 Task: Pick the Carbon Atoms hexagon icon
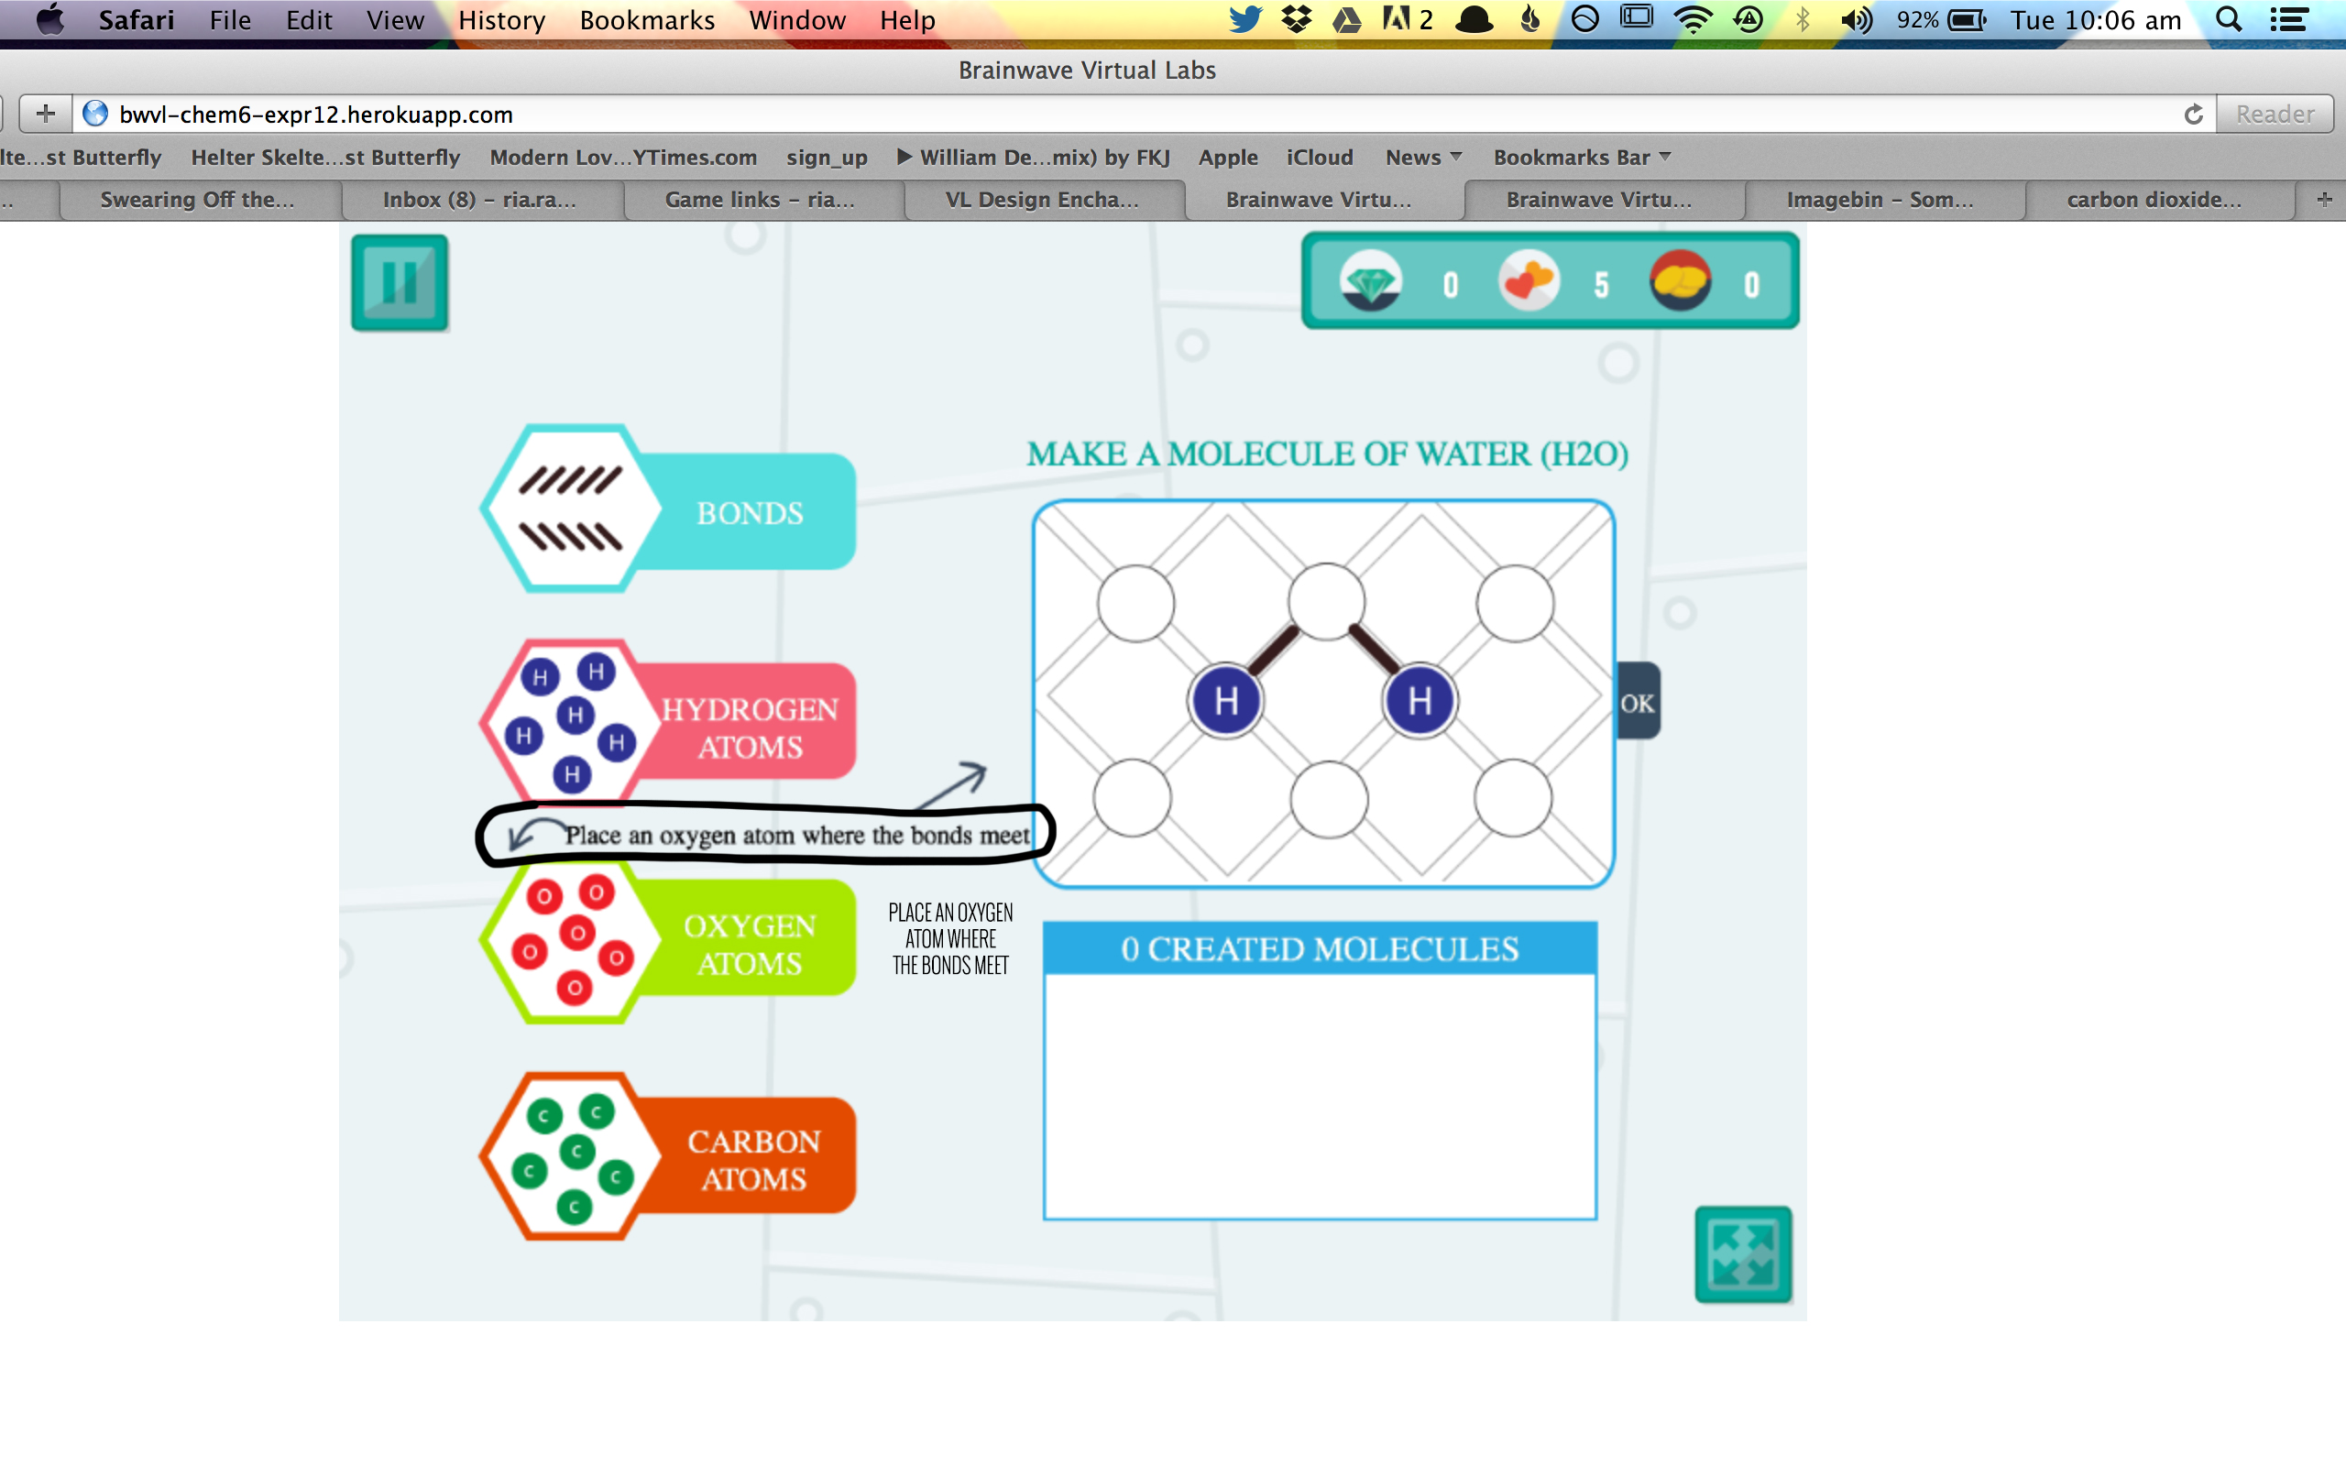point(572,1155)
